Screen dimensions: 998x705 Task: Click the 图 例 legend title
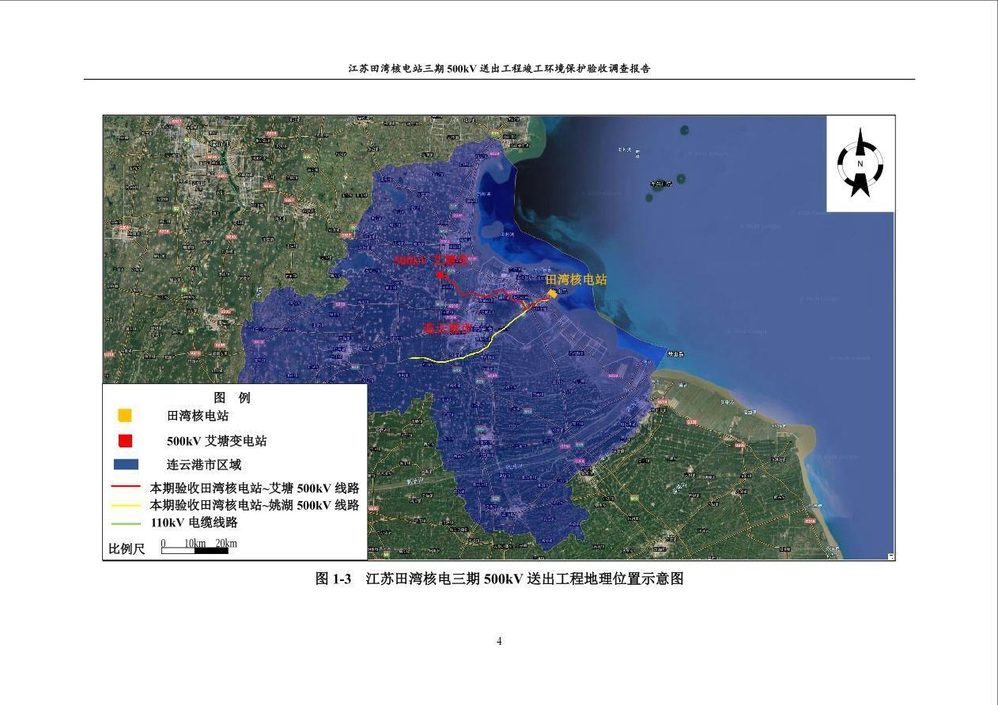point(232,398)
